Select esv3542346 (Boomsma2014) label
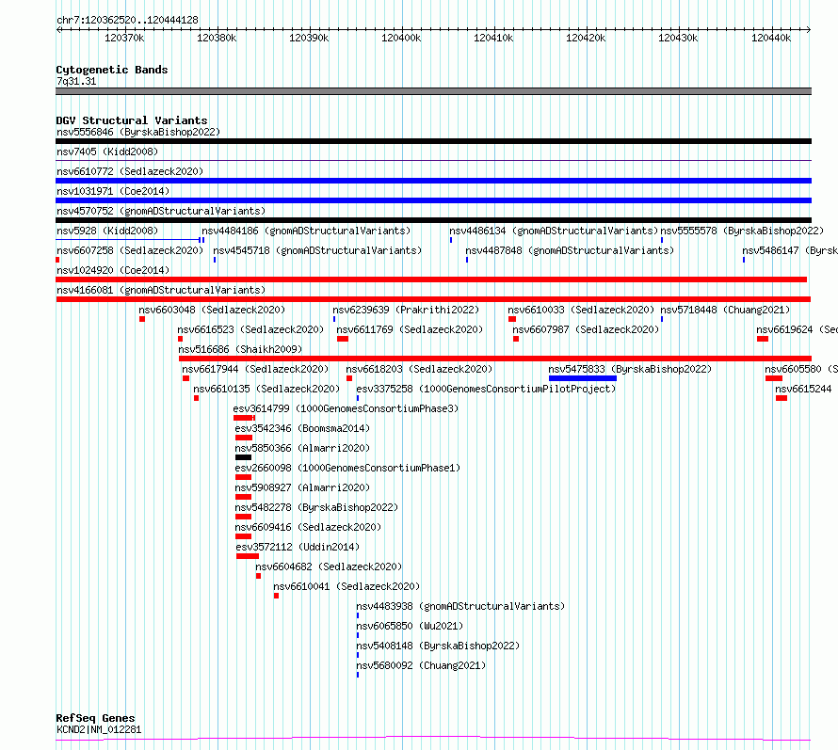 click(302, 428)
